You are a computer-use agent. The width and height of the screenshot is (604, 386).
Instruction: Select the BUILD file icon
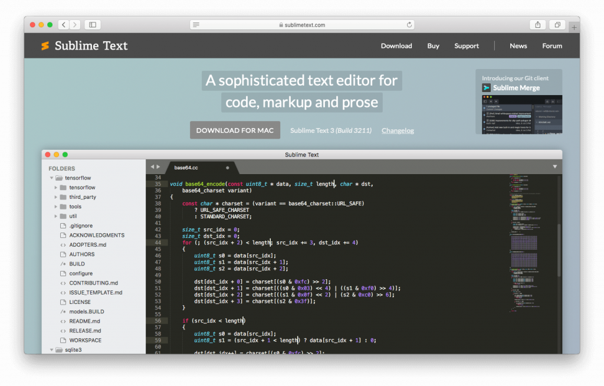pyautogui.click(x=63, y=264)
